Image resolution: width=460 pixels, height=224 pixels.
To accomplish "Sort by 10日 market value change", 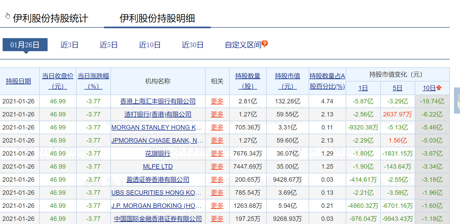I will pos(429,88).
